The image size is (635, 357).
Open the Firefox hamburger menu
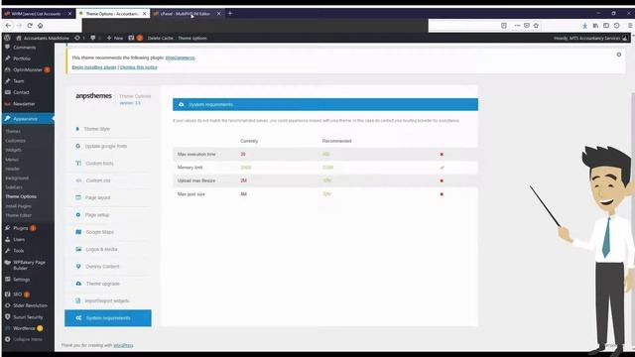pos(630,25)
